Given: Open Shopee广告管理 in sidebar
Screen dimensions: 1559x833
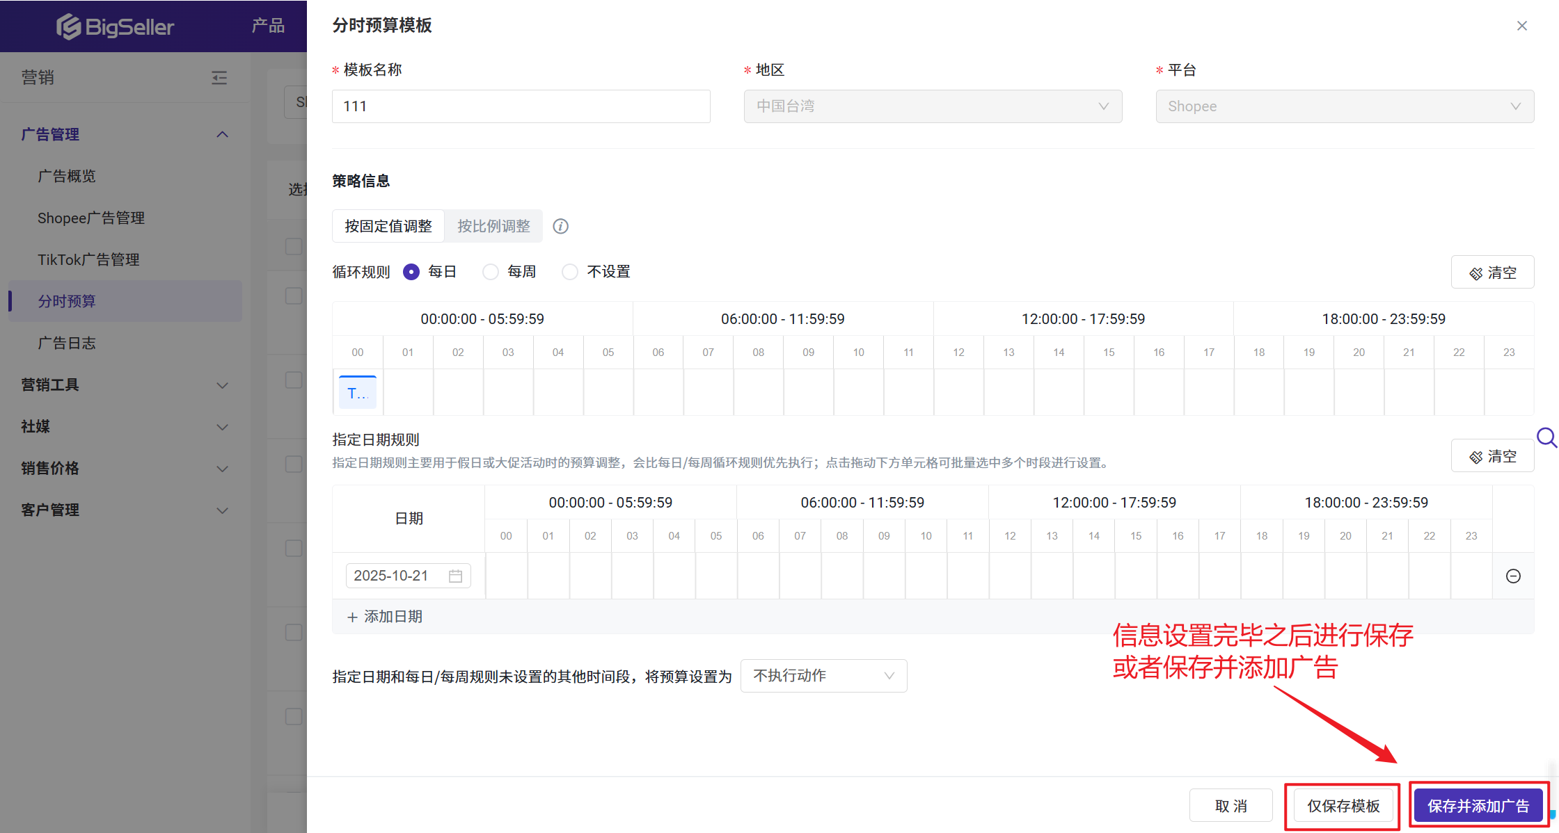Looking at the screenshot, I should coord(91,218).
